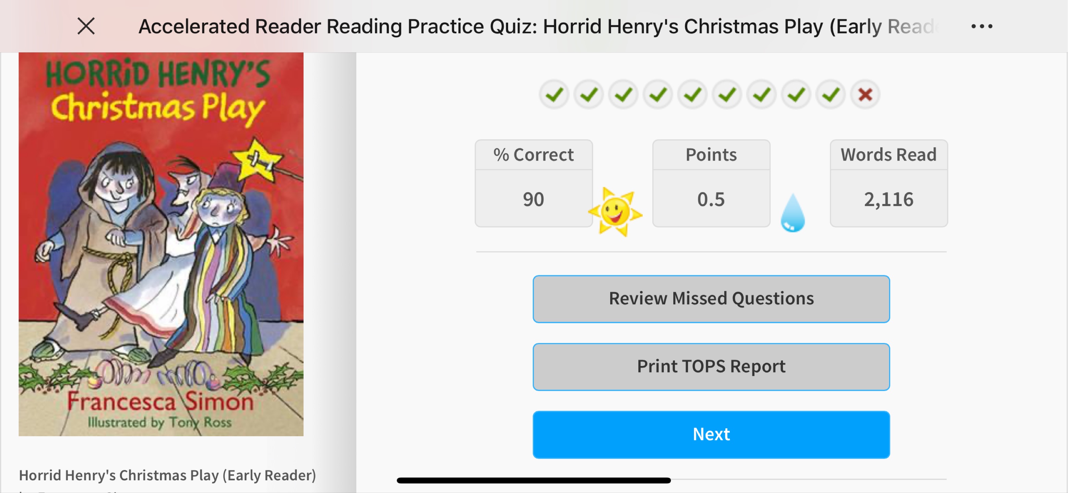This screenshot has width=1068, height=493.
Task: Select the fifth green checkmark result
Action: [692, 95]
